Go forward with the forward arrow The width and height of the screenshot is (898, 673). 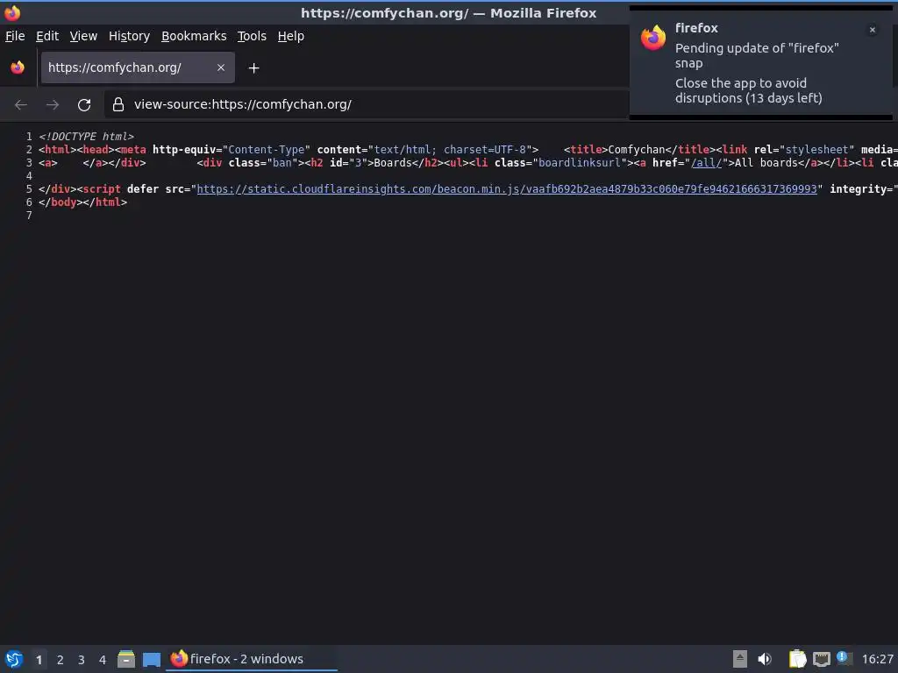click(53, 105)
